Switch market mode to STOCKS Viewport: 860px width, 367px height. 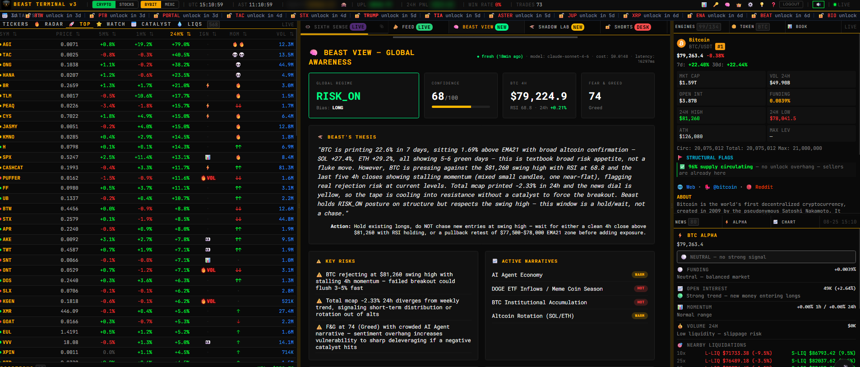click(x=127, y=5)
